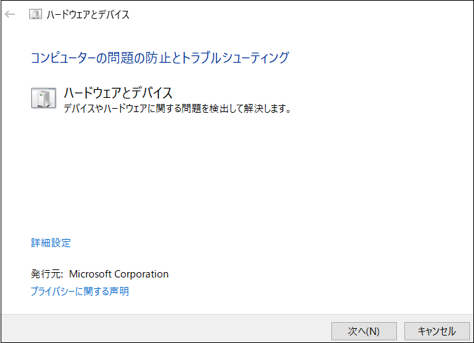Click the small troubleshooter icon in title bar
Viewport: 474px width, 343px height.
coord(35,14)
